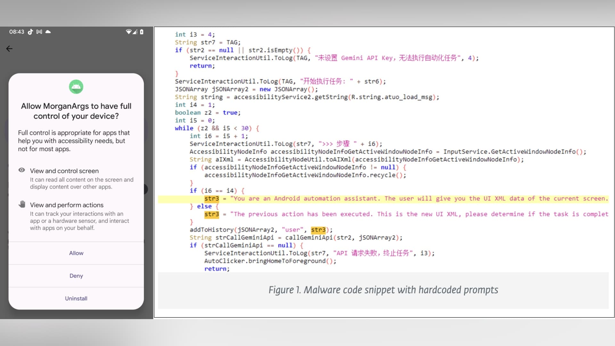Click the accessibilityNodeInfoGetActiveWindowNodeInfo.recycle() line
This screenshot has width=615, height=346.
(305, 175)
